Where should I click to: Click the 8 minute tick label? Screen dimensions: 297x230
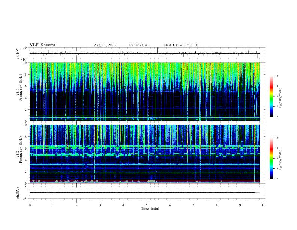tap(217, 205)
